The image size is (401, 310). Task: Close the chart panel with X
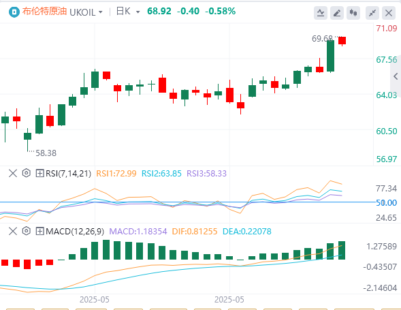[x=389, y=13]
